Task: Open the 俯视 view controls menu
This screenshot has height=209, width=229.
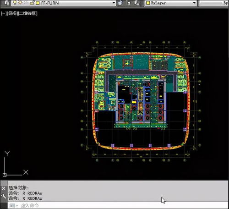Action: pyautogui.click(x=12, y=13)
